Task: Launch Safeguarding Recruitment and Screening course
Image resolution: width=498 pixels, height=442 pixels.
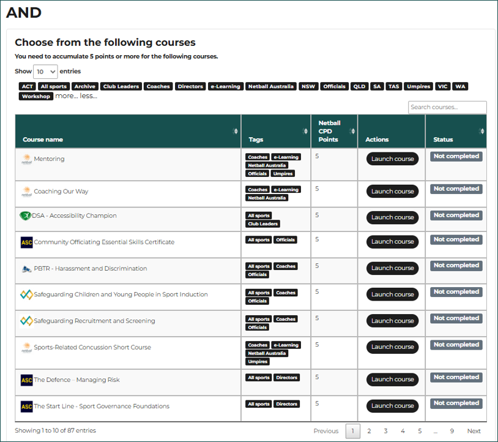Action: coord(393,321)
